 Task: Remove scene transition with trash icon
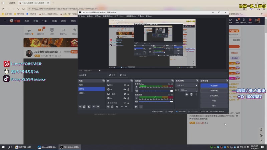click(x=191, y=94)
